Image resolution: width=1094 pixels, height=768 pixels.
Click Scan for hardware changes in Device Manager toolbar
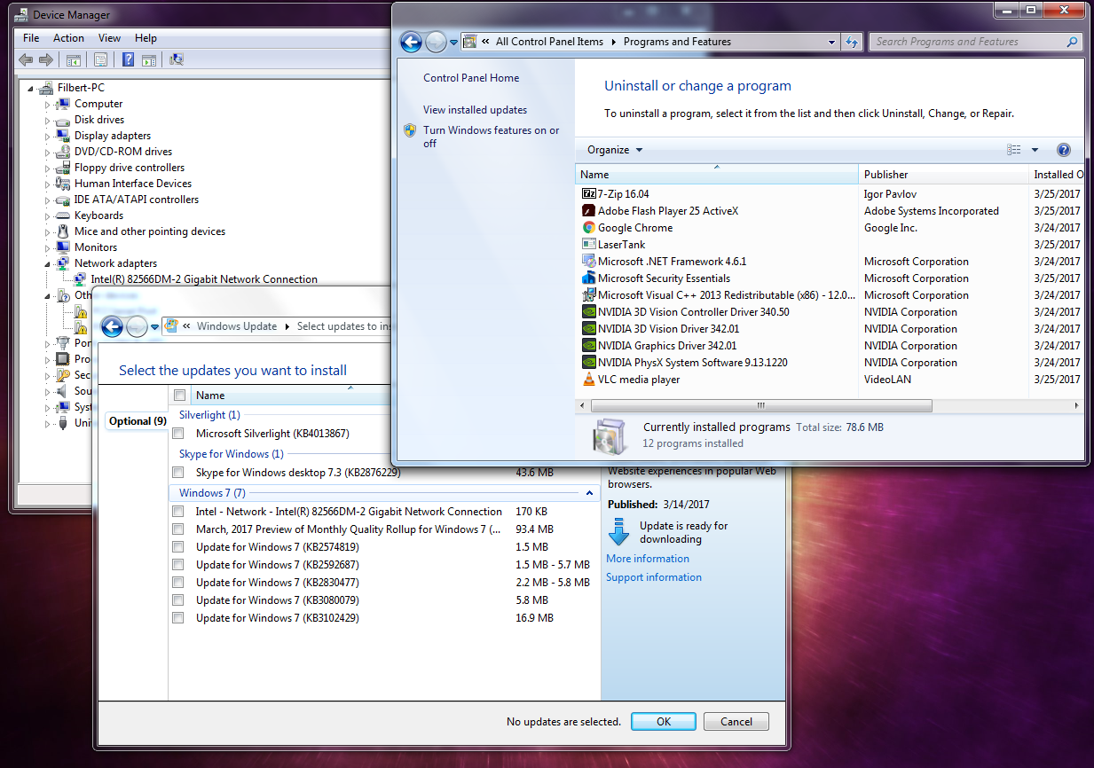click(x=177, y=59)
